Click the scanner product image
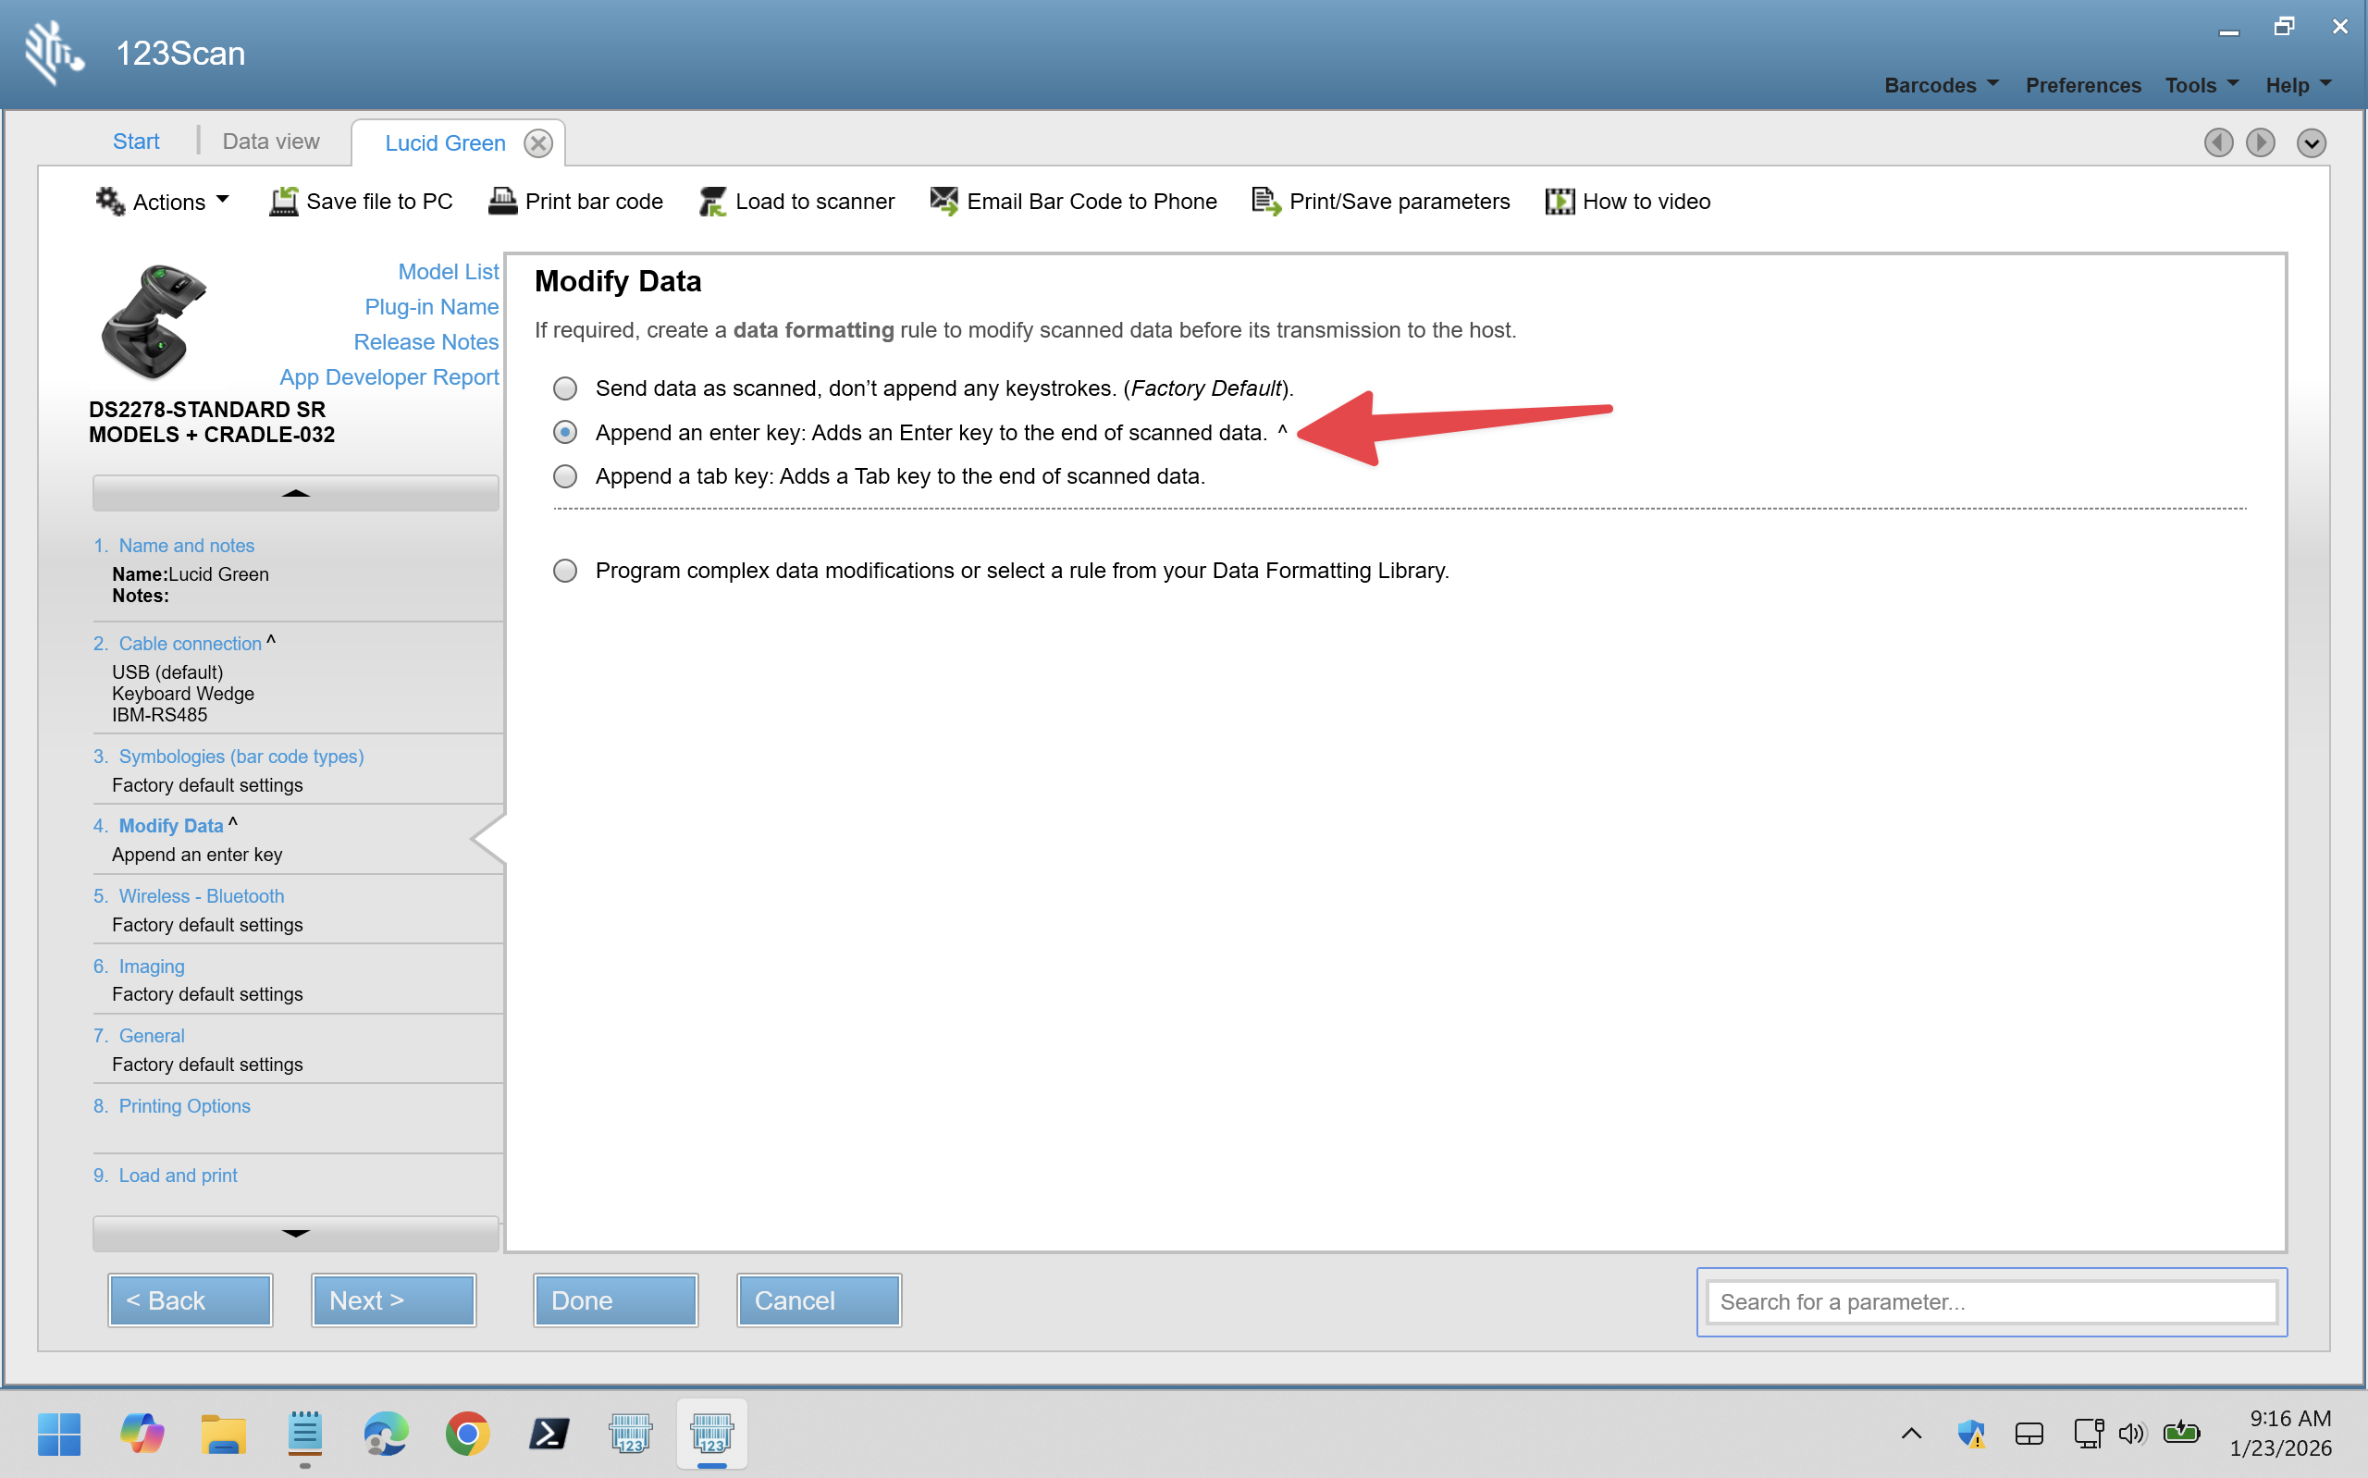Screen dimensions: 2368x1478 tap(154, 322)
